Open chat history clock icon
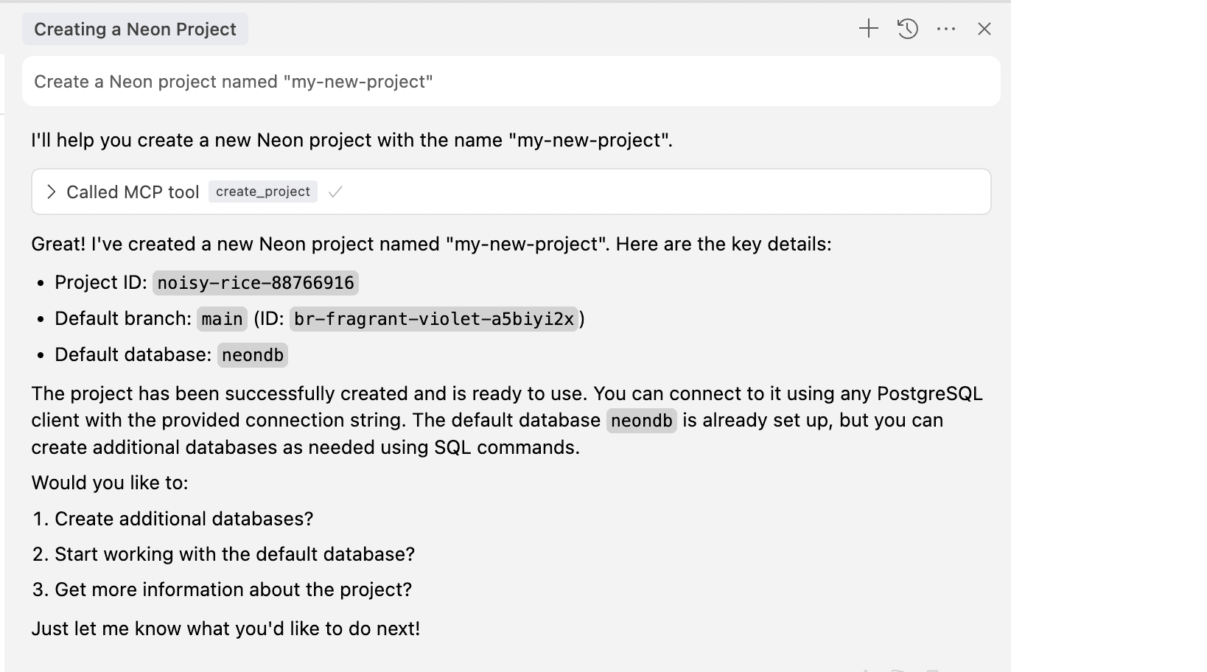The image size is (1207, 672). tap(908, 29)
